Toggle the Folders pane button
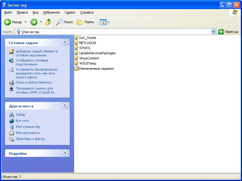Screen dimensions: 242x181 pos(86,22)
